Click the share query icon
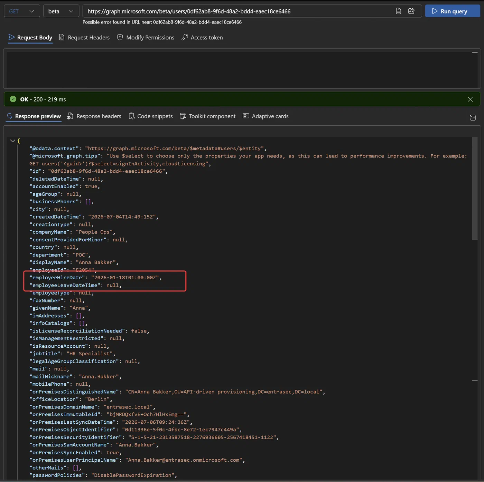 coord(411,11)
